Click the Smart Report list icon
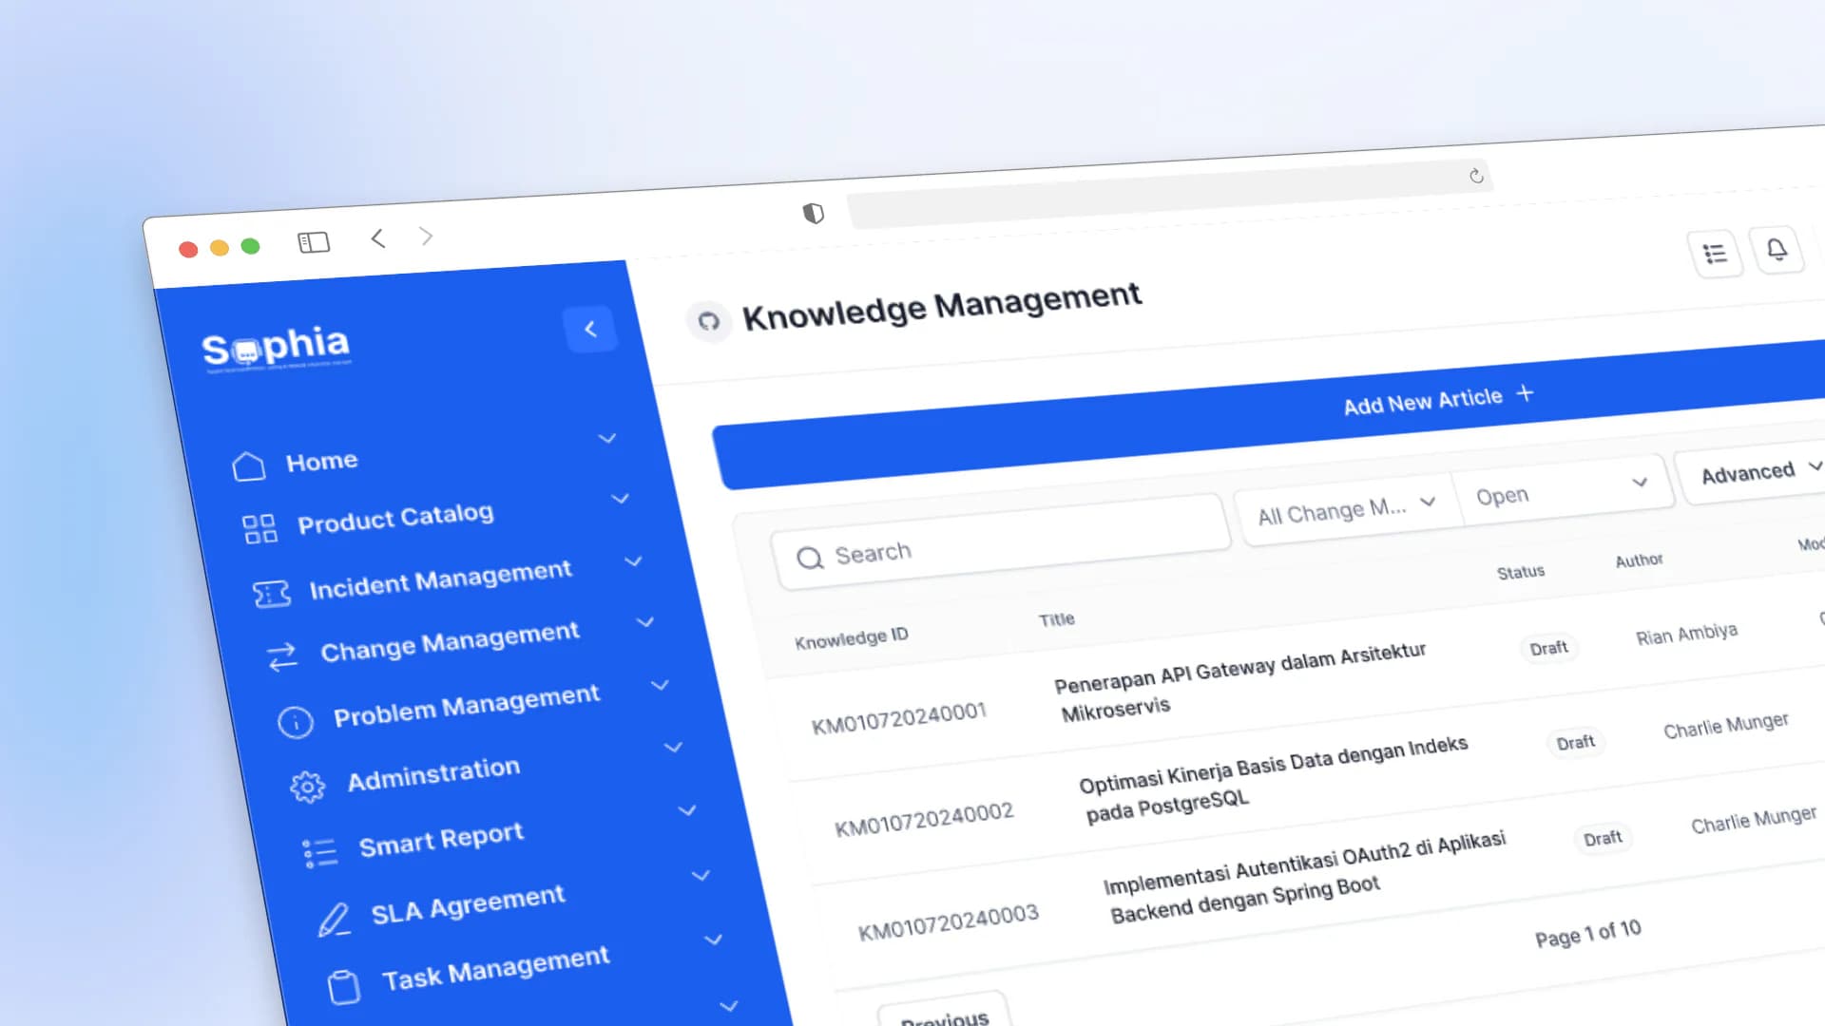This screenshot has width=1825, height=1026. coord(319,852)
